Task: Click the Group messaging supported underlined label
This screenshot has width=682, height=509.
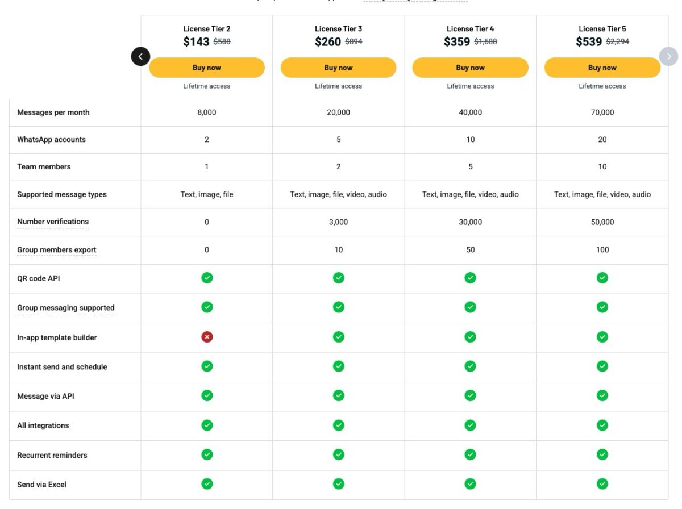Action: [x=66, y=308]
